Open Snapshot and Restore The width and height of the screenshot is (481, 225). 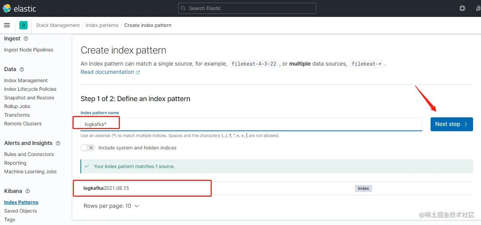(29, 98)
